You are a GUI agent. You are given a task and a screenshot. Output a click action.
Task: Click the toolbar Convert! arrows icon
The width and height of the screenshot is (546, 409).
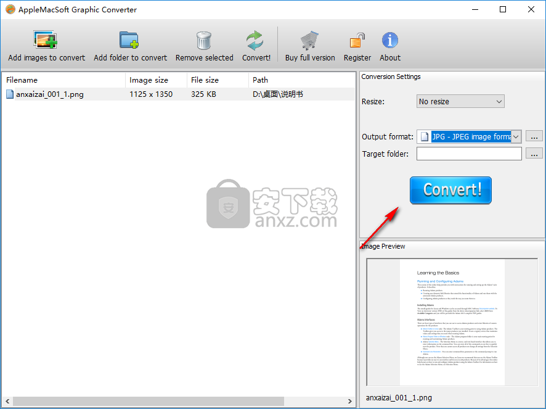click(x=255, y=40)
